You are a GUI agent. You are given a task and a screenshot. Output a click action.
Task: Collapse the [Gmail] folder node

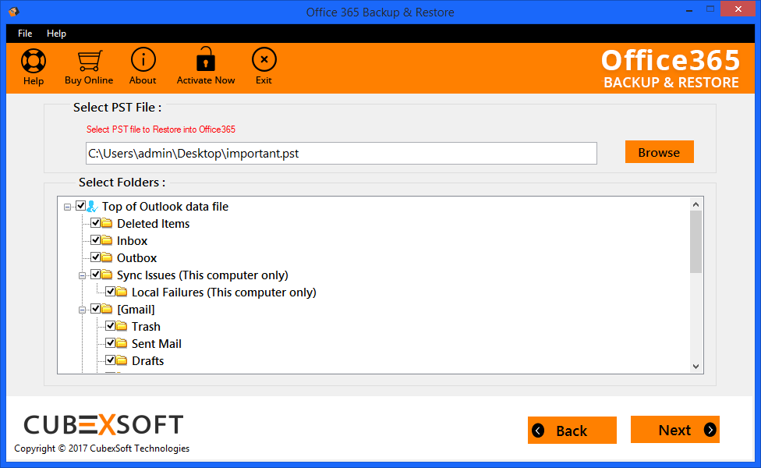tap(82, 310)
